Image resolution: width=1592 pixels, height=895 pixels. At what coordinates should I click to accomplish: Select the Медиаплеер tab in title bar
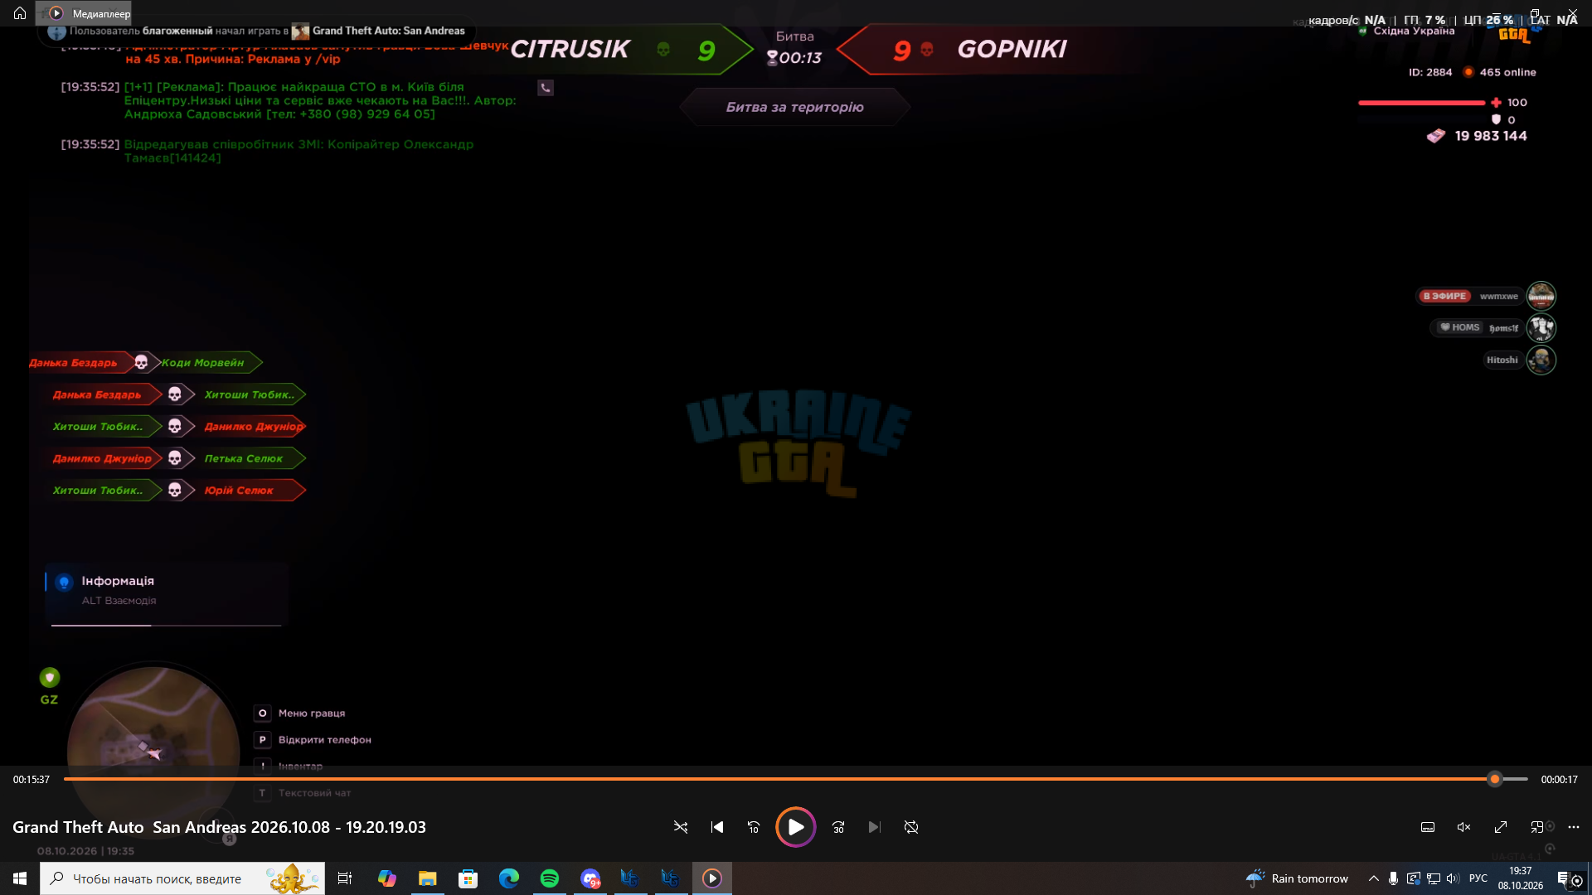(x=84, y=13)
